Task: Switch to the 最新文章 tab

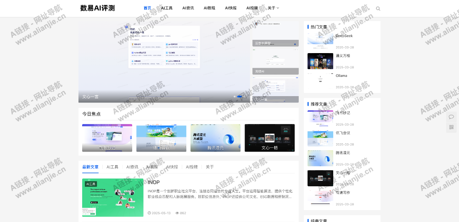Action: [x=90, y=167]
